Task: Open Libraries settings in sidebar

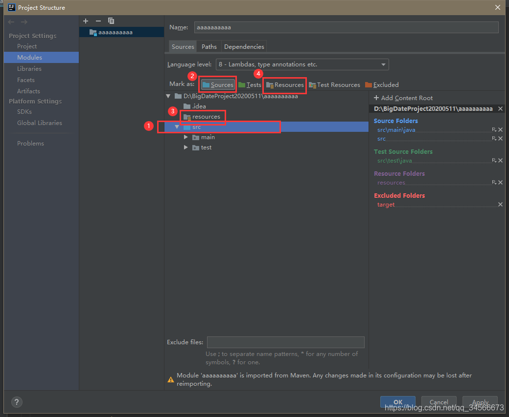Action: pyautogui.click(x=29, y=69)
